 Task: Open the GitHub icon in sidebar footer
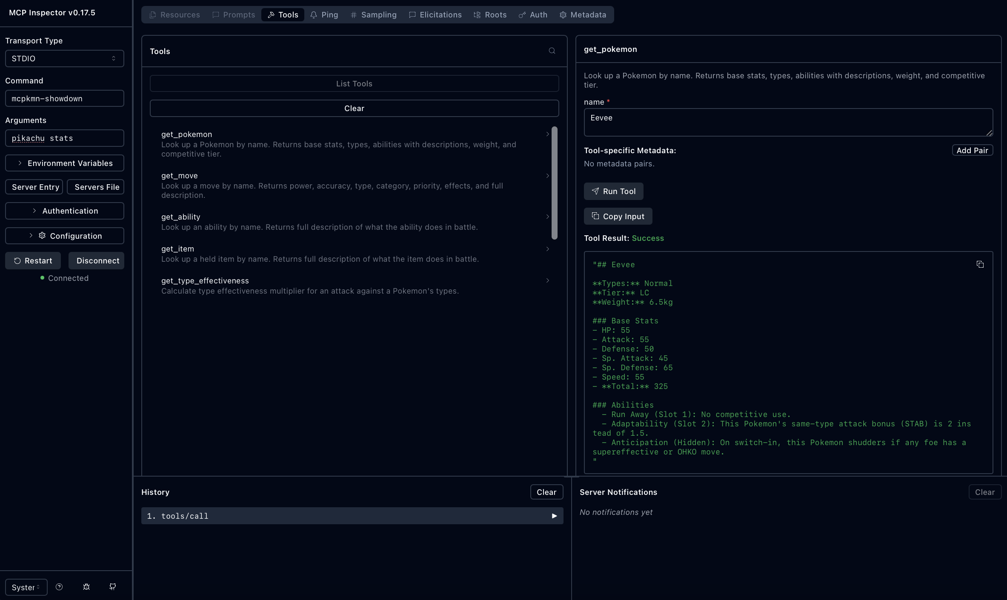coord(113,587)
